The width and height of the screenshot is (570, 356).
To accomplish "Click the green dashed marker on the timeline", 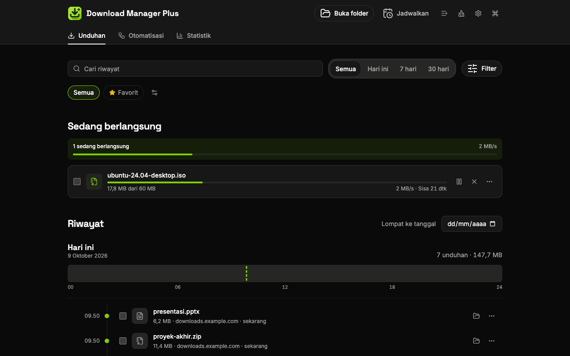I will point(246,273).
